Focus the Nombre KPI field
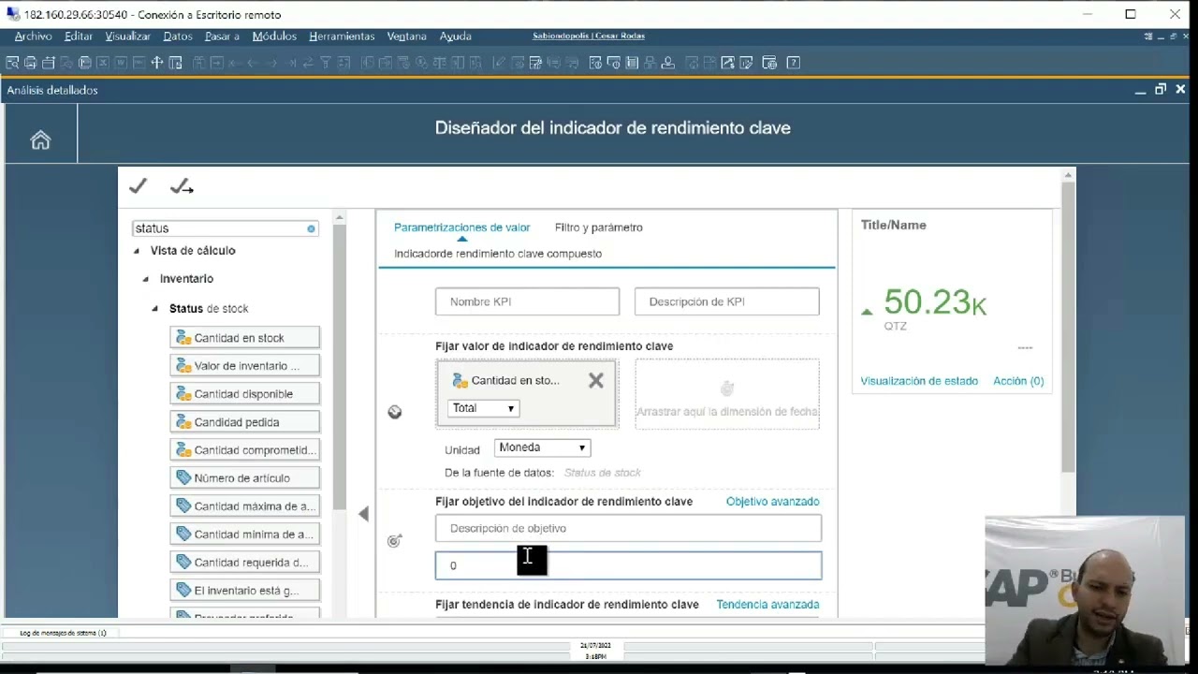 527,301
